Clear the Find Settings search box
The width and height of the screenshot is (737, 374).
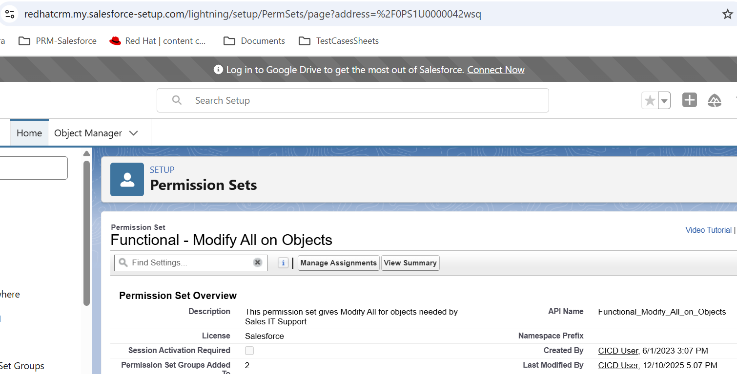coord(257,263)
